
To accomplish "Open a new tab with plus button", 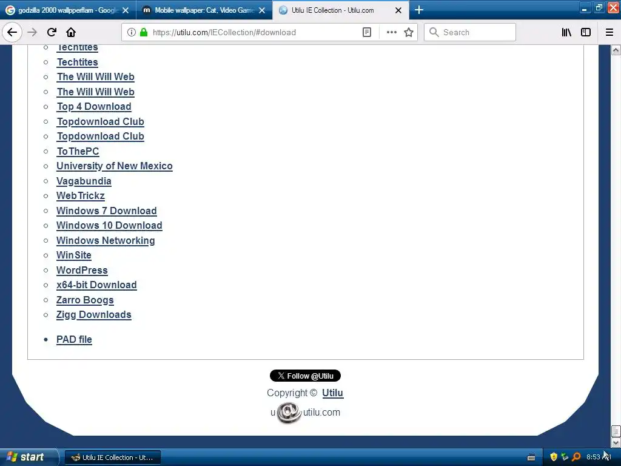I will (419, 10).
